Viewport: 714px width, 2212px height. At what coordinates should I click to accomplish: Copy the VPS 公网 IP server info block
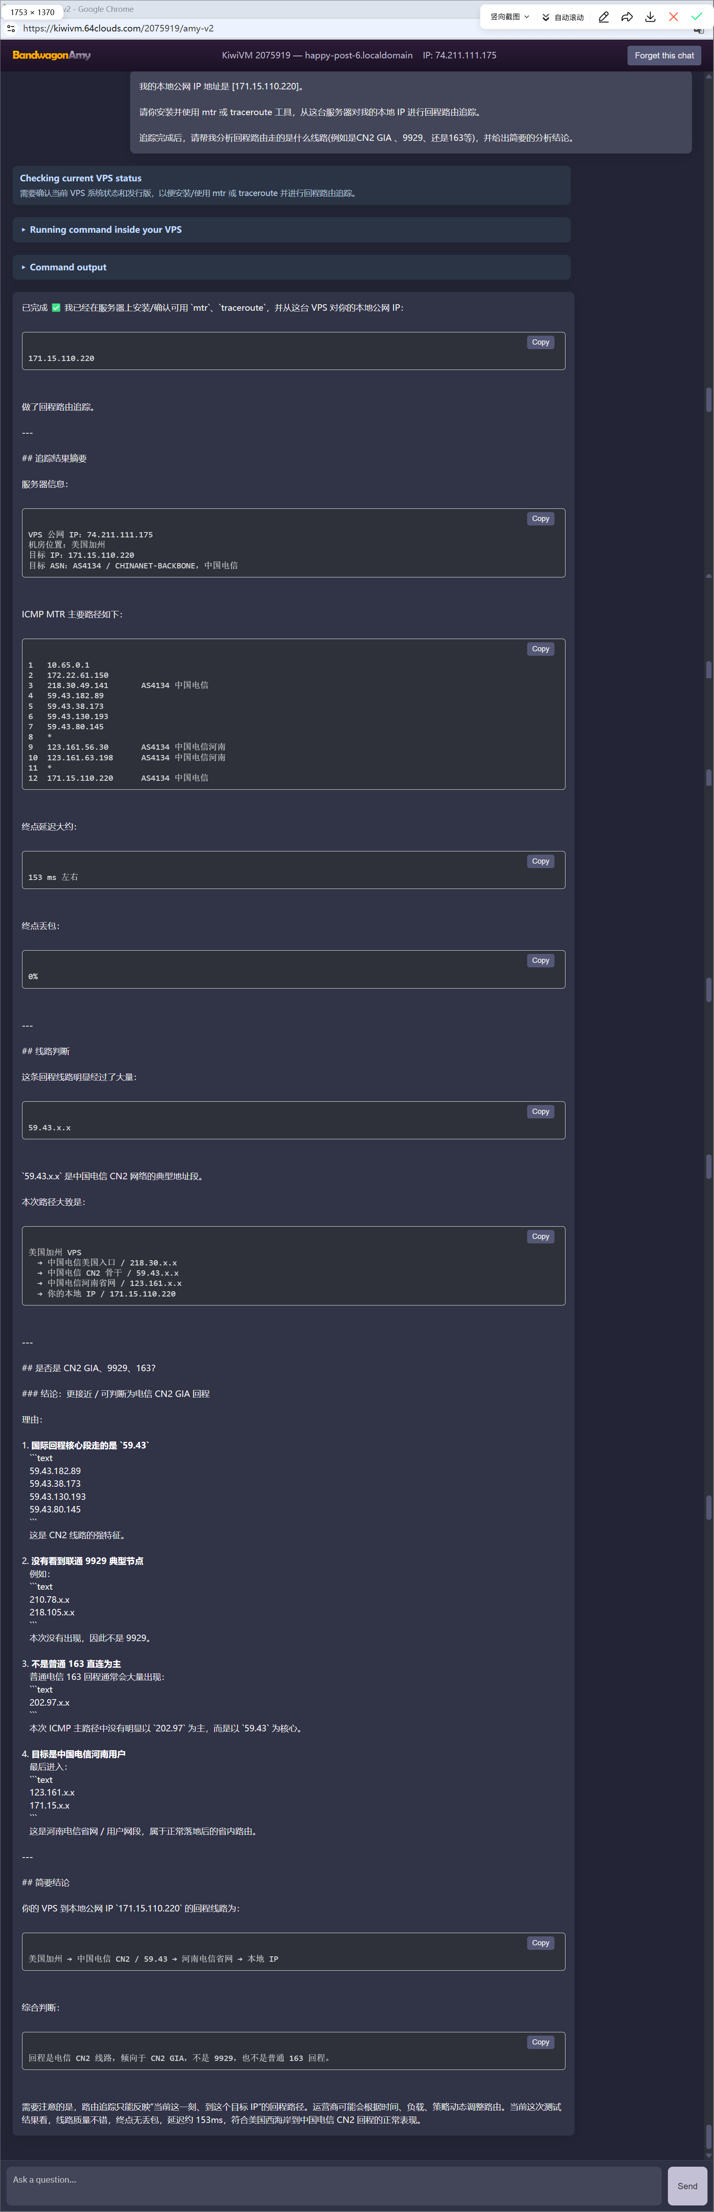pyautogui.click(x=541, y=519)
